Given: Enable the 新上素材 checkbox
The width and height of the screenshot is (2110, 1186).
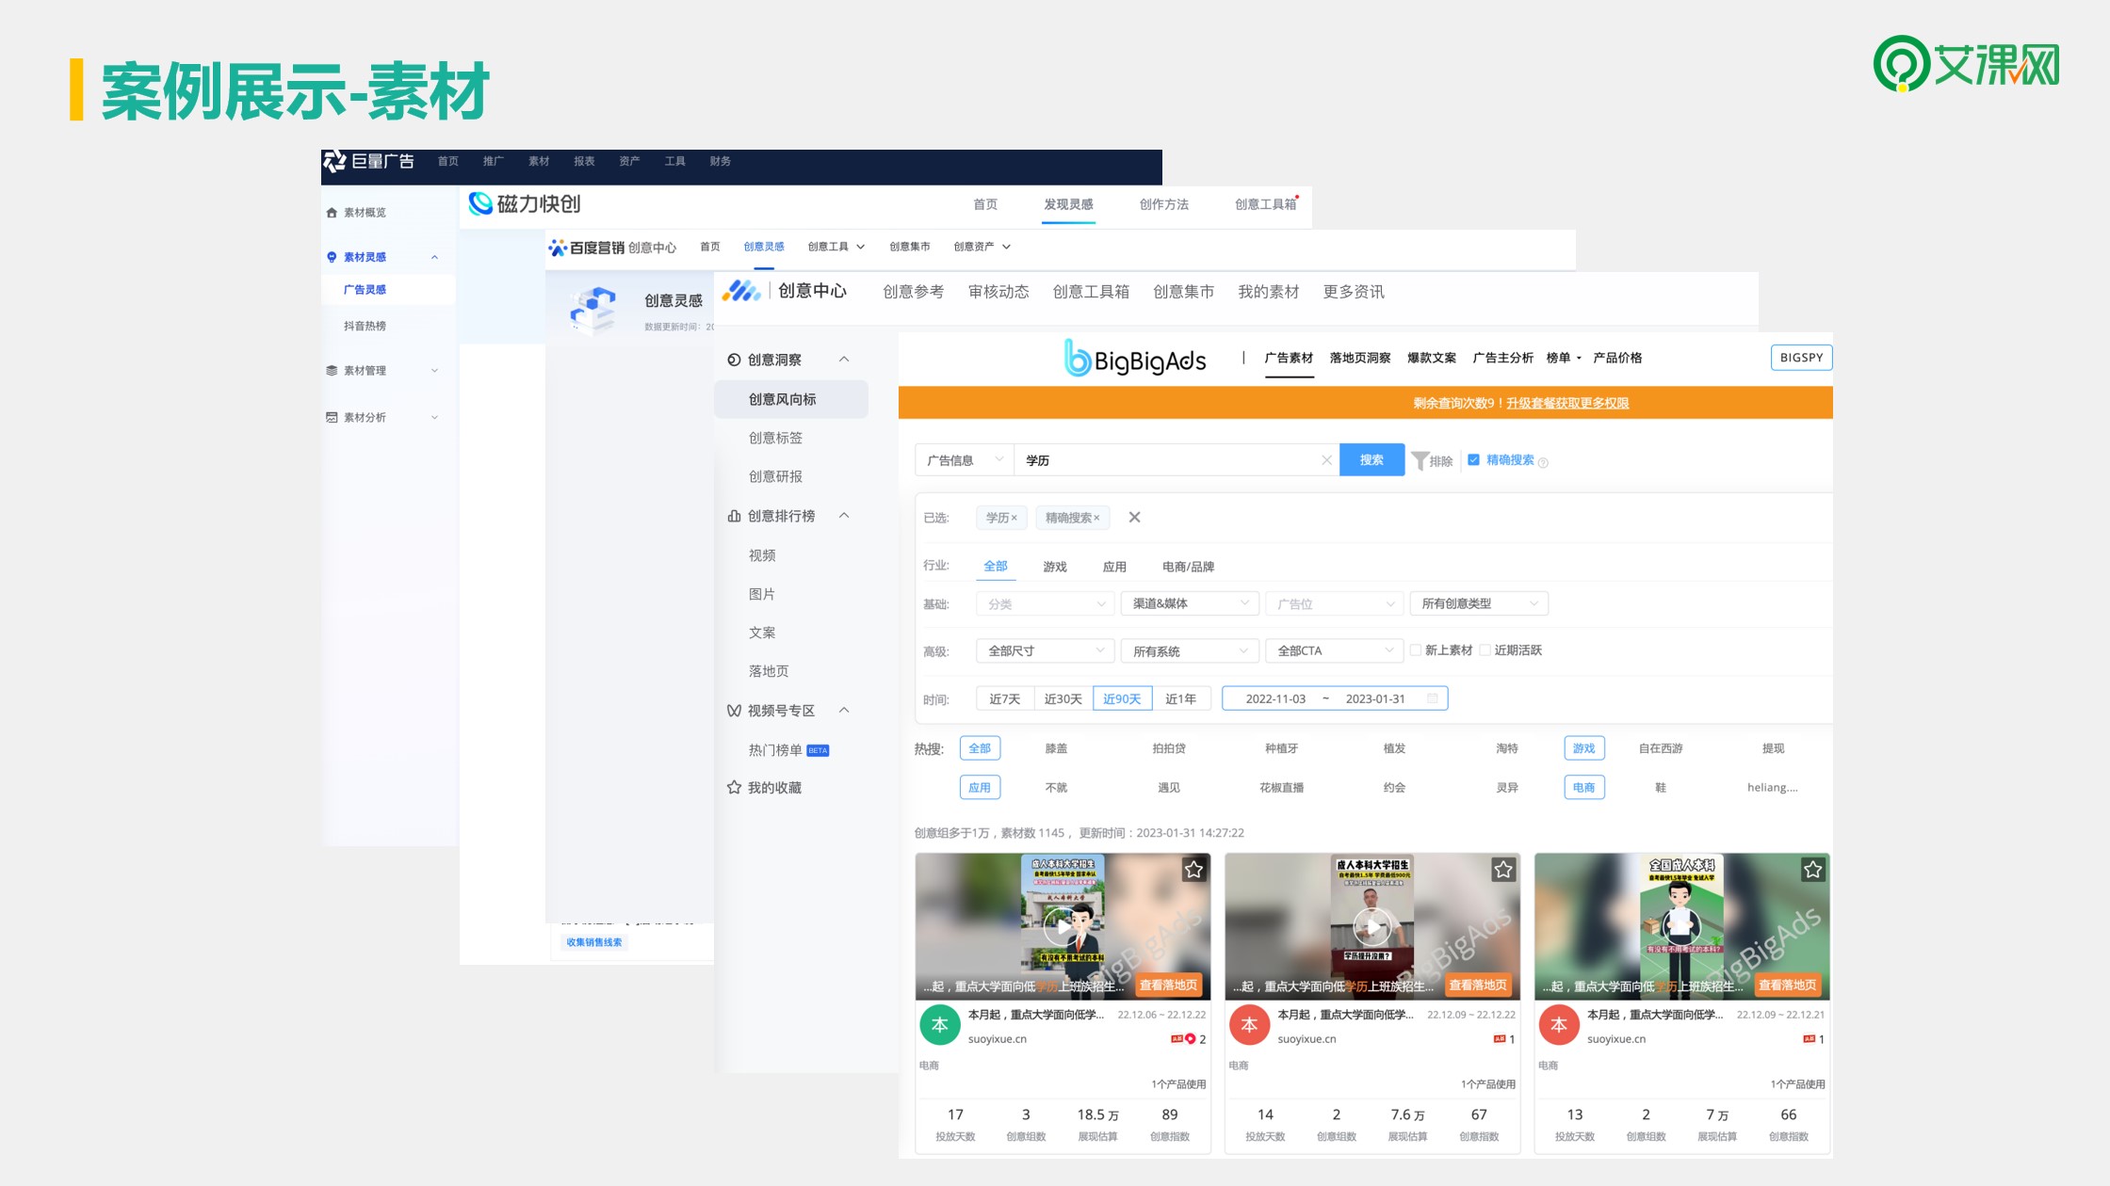Looking at the screenshot, I should (1415, 650).
